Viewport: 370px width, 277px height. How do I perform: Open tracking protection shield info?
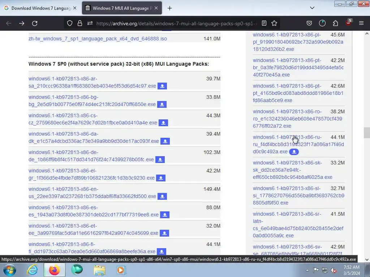coord(70,23)
